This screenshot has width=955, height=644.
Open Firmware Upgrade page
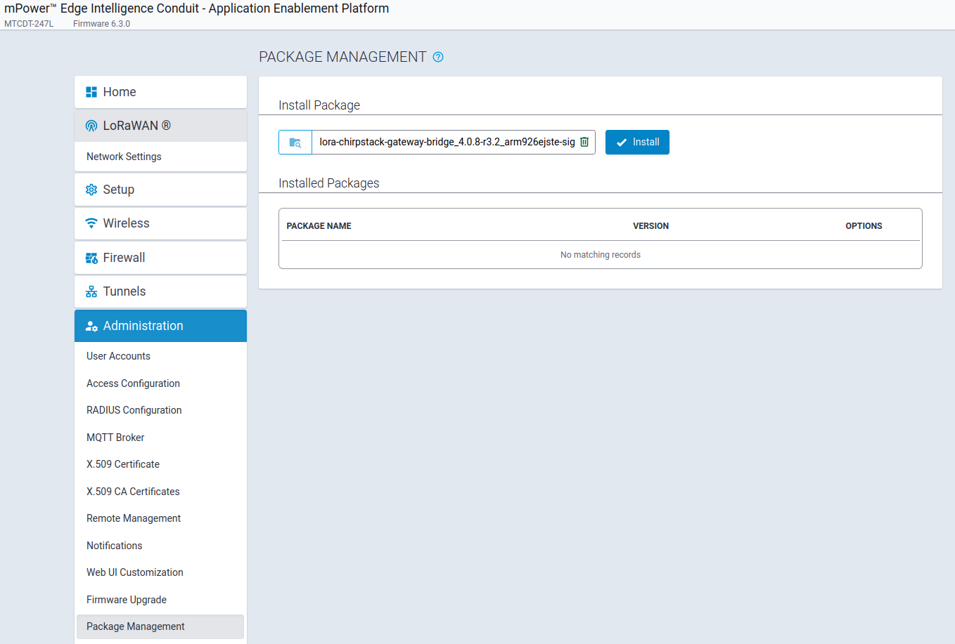(x=160, y=600)
